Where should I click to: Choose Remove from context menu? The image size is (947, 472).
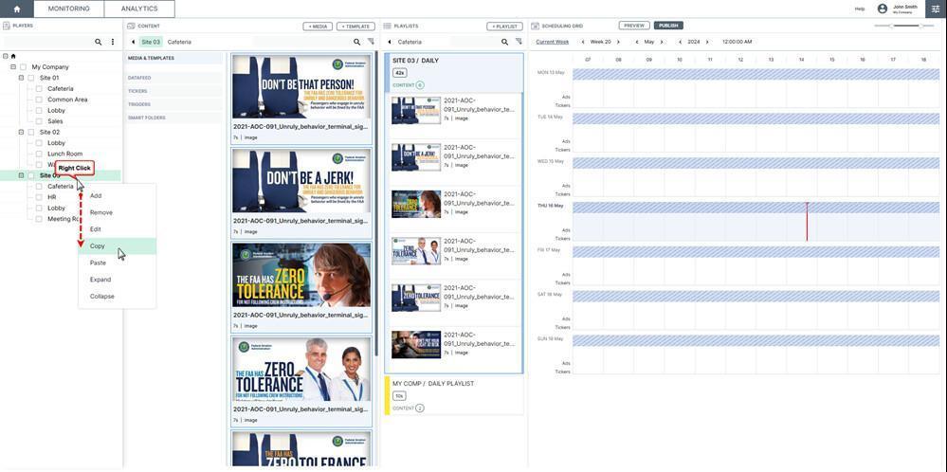tap(118, 212)
